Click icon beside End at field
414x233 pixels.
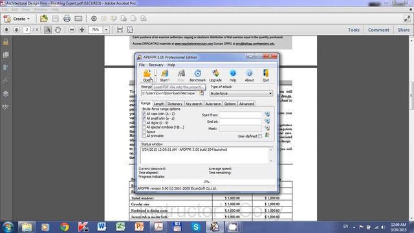click(x=267, y=121)
